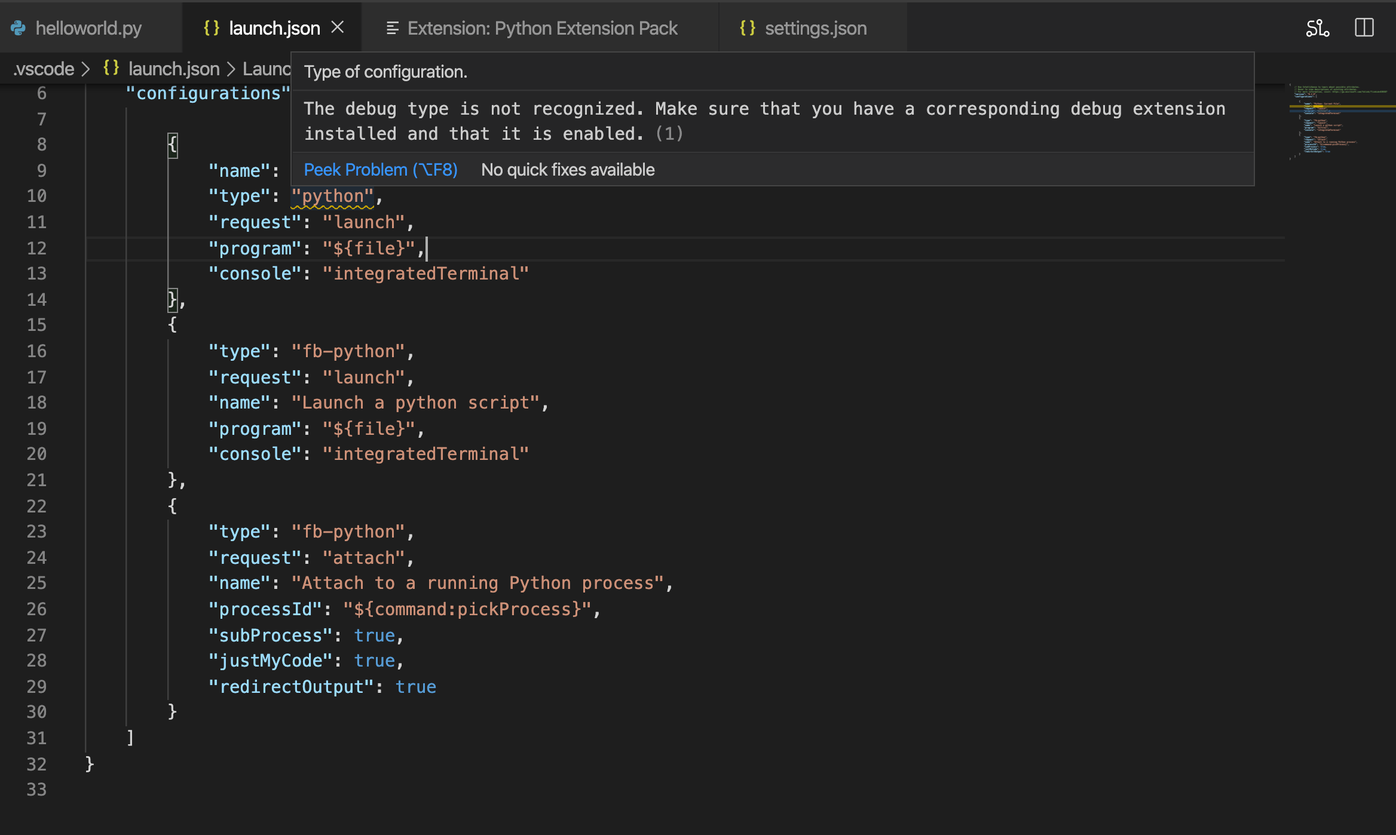Split the editor using the split icon
This screenshot has height=835, width=1396.
click(x=1364, y=27)
